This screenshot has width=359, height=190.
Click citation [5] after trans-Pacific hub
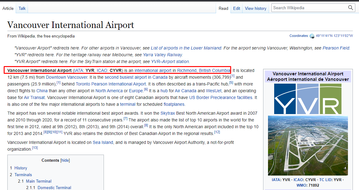pos(231,82)
